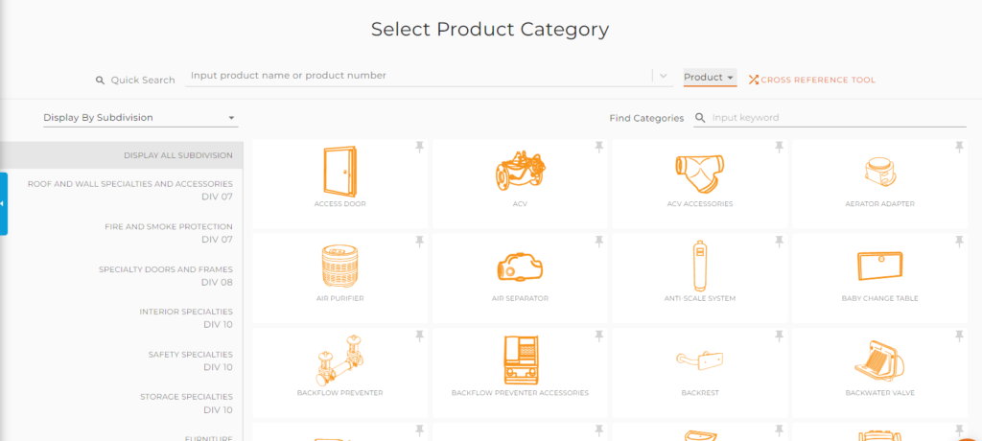Expand the Product type dropdown

click(711, 77)
